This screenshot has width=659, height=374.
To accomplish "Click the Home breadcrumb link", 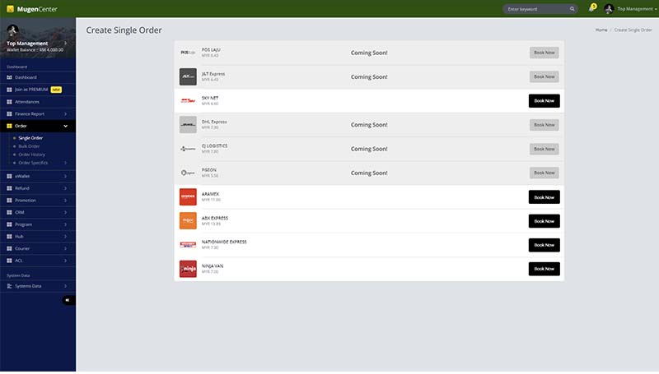I will click(x=601, y=30).
